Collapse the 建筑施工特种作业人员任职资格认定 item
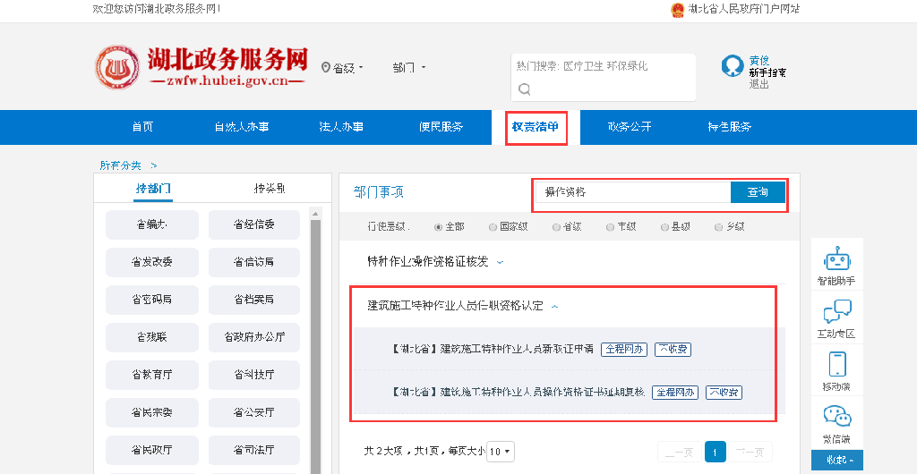This screenshot has width=917, height=474. 555,306
